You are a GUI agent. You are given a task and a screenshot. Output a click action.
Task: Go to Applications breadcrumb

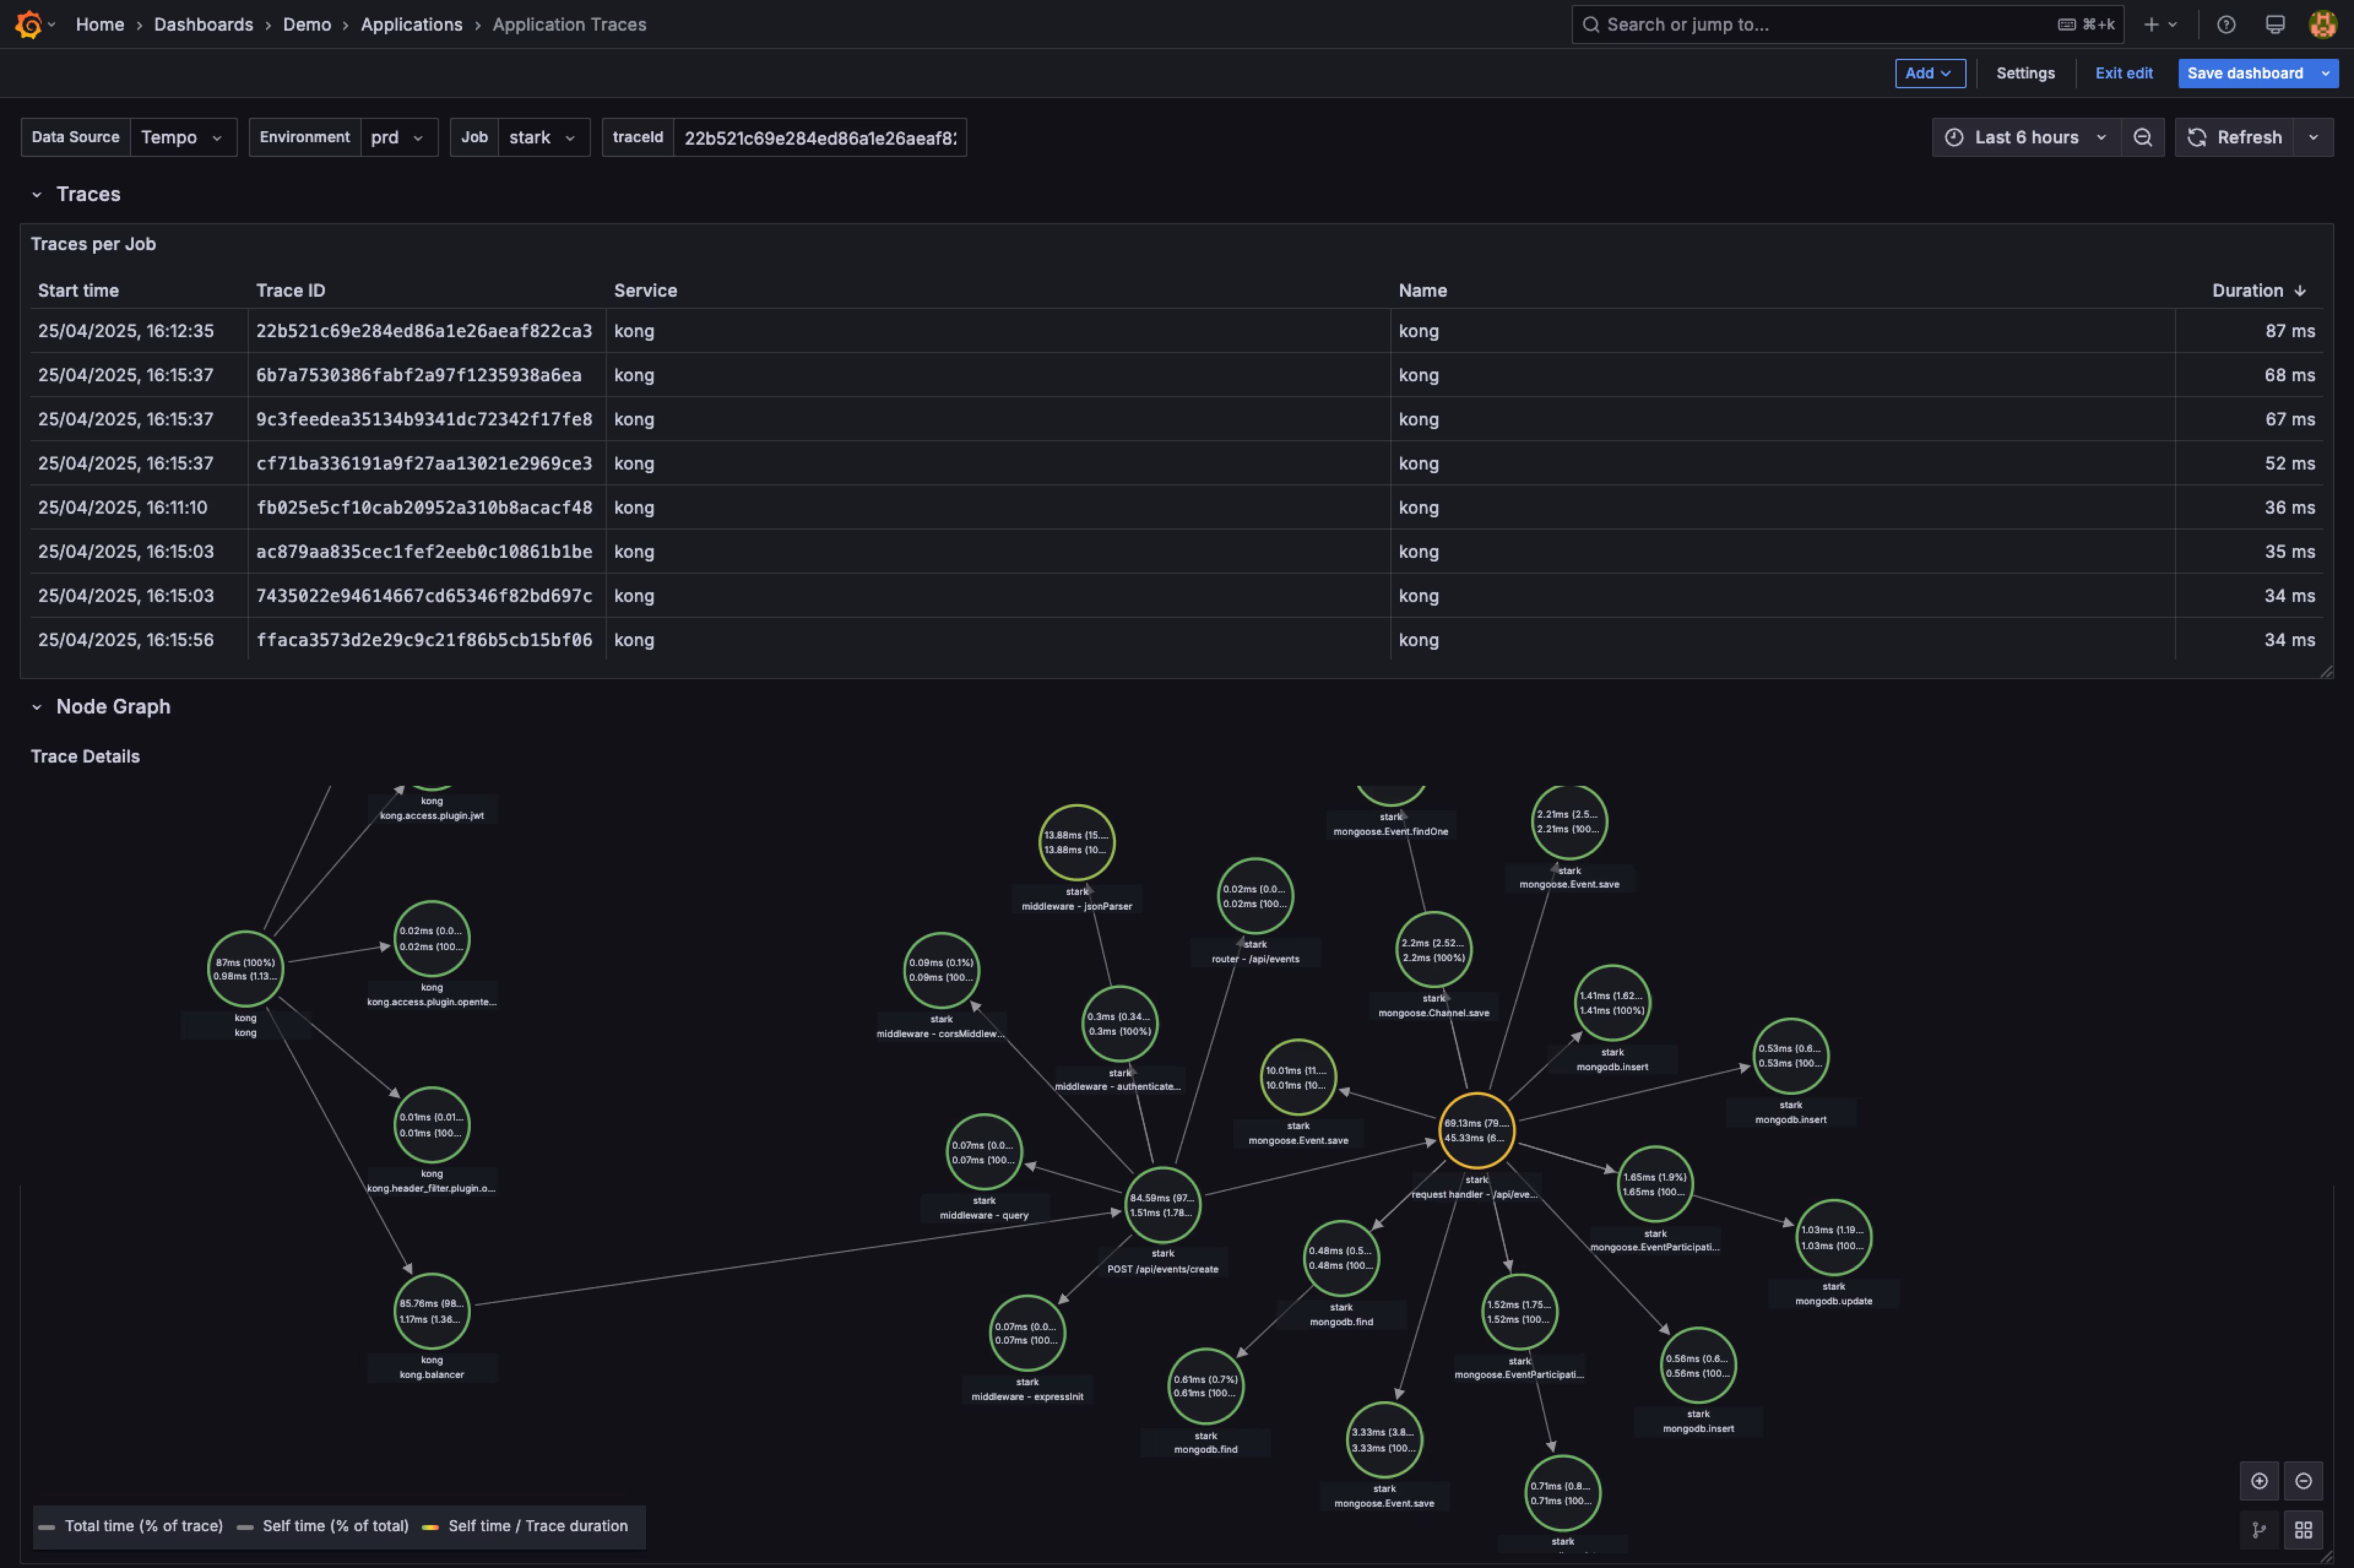tap(411, 24)
